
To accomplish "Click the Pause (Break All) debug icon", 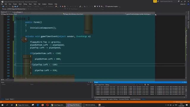I will point(60,7).
